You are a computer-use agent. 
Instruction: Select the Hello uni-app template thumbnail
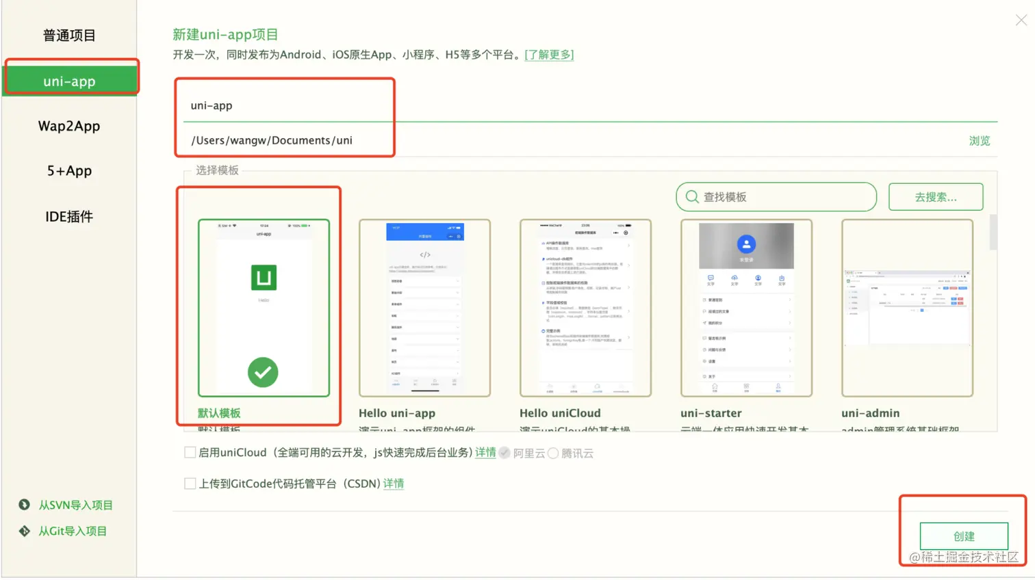coord(424,308)
